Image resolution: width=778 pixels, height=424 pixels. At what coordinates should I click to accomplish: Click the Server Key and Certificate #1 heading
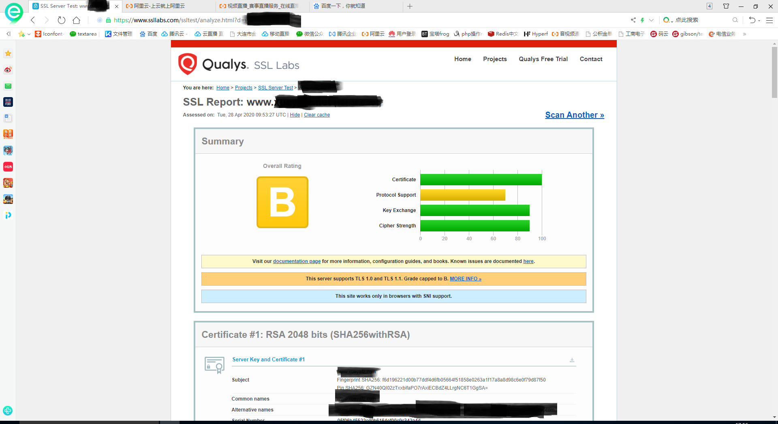click(268, 360)
